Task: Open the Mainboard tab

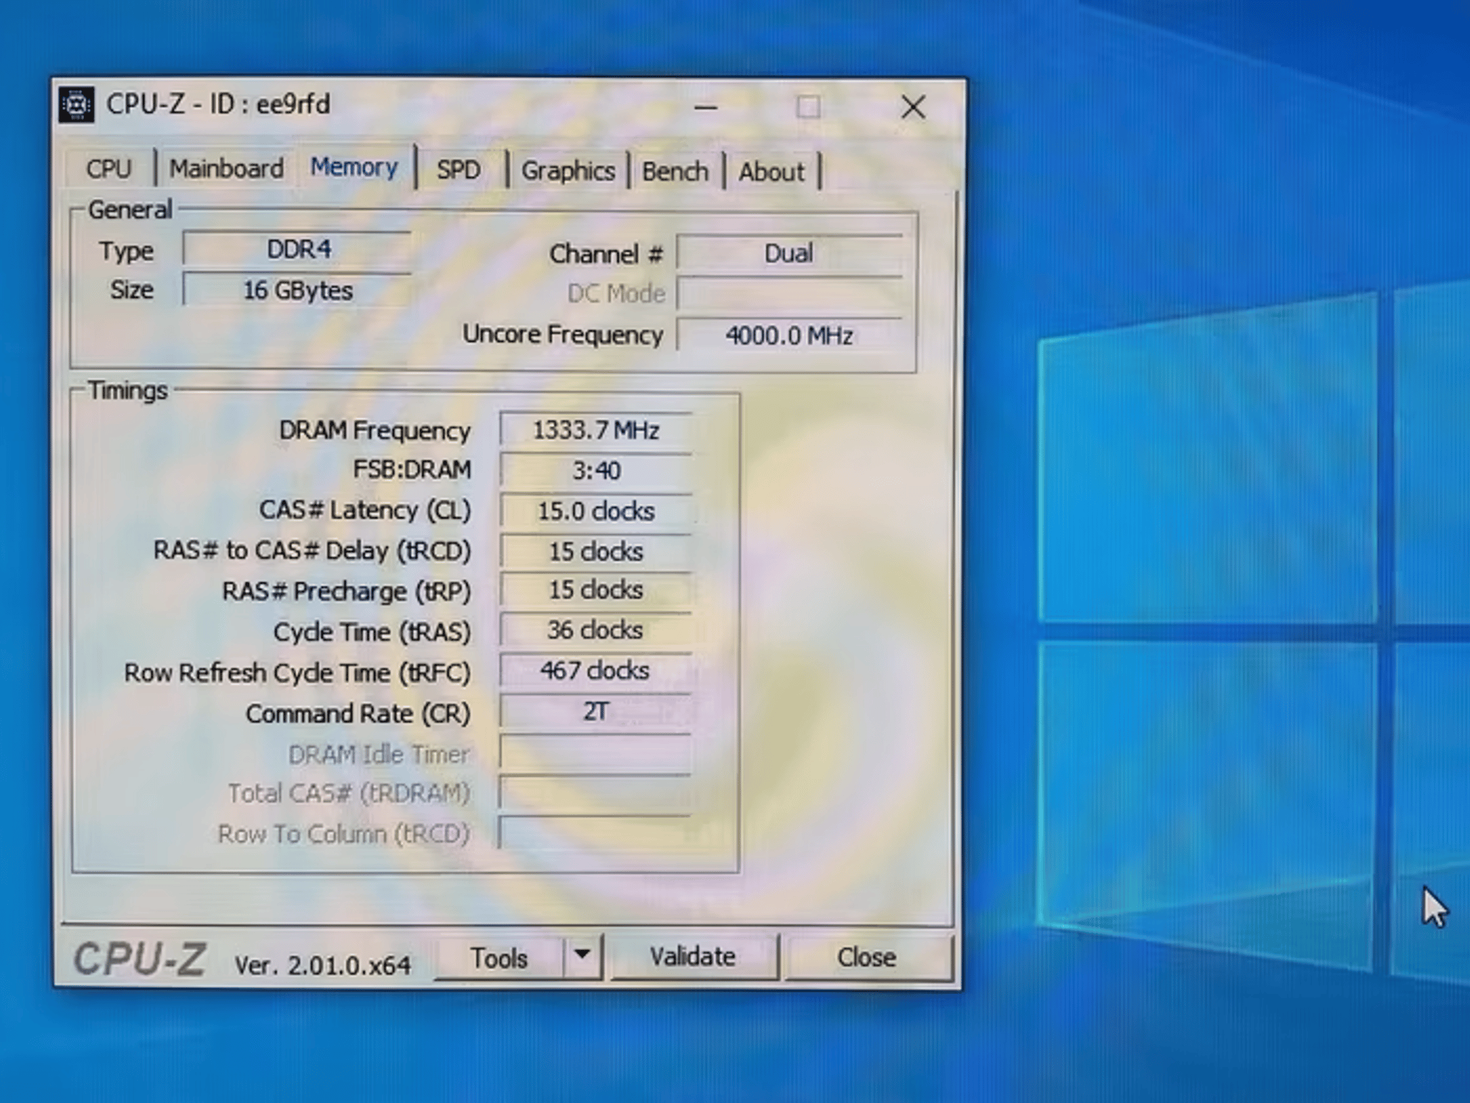Action: click(226, 169)
